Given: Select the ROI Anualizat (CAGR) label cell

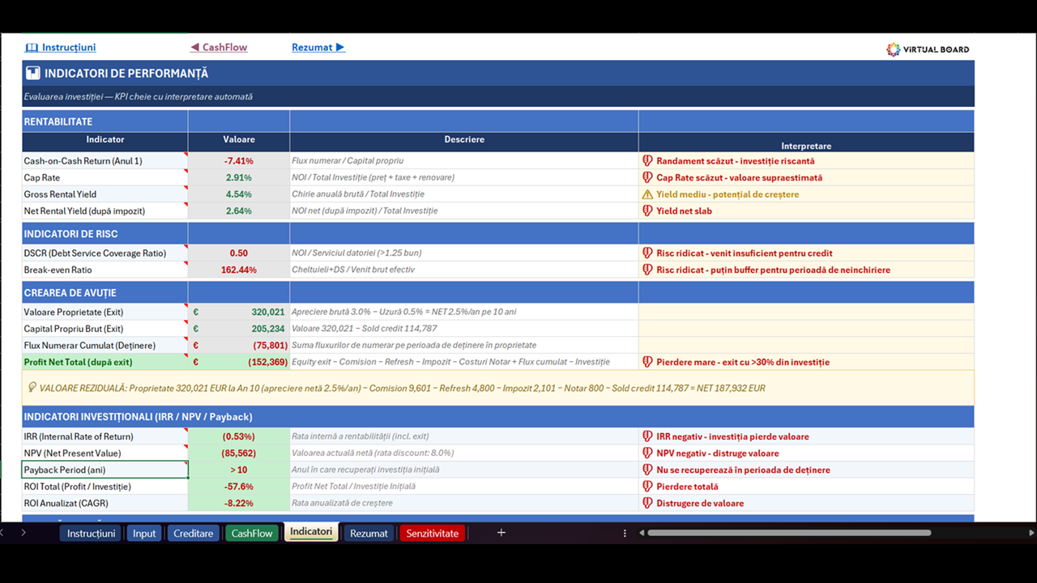Looking at the screenshot, I should pos(105,503).
